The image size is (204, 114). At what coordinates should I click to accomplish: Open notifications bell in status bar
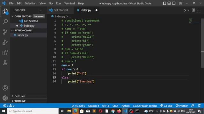[x=199, y=105]
